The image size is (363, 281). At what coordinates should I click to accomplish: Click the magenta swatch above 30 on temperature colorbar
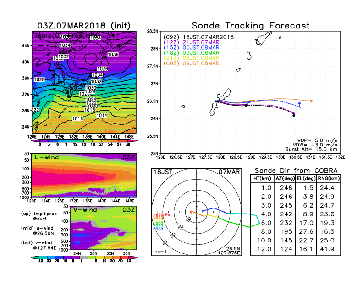coord(132,141)
